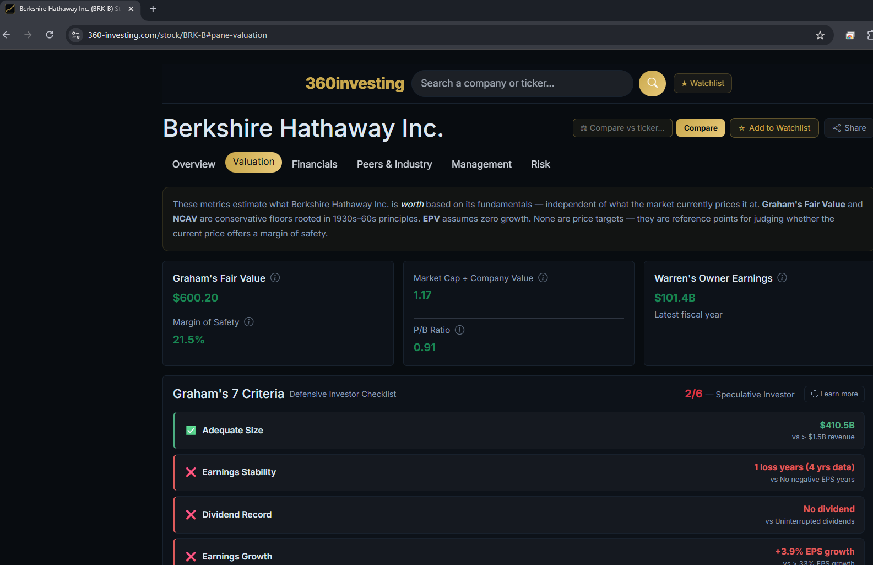Select the Valuation tab
873x565 pixels.
tap(253, 162)
